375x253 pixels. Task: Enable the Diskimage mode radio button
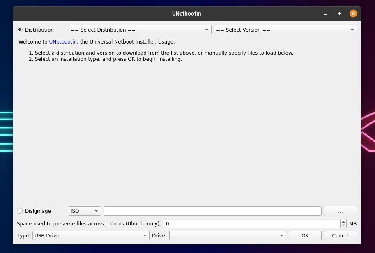[x=19, y=211]
